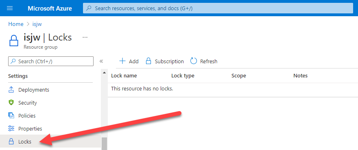
Task: Click the Properties sliders icon
Action: 11,129
